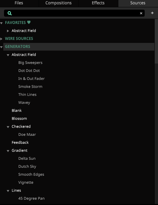Screen dimensions: 158x205
Task: Collapse the Lines generator group
Action: click(8, 191)
